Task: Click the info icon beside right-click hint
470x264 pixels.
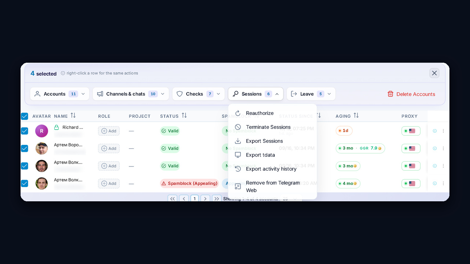Action: pyautogui.click(x=63, y=73)
